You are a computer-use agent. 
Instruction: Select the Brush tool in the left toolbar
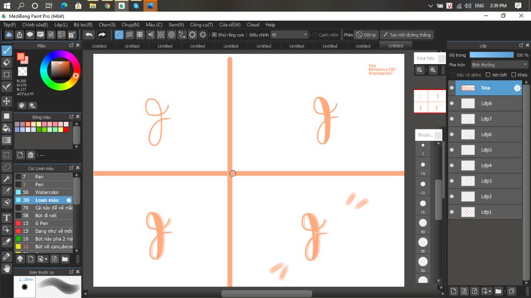tap(6, 51)
